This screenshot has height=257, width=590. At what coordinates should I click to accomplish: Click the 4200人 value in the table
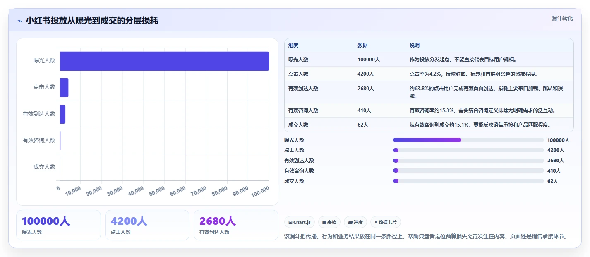[x=366, y=74]
